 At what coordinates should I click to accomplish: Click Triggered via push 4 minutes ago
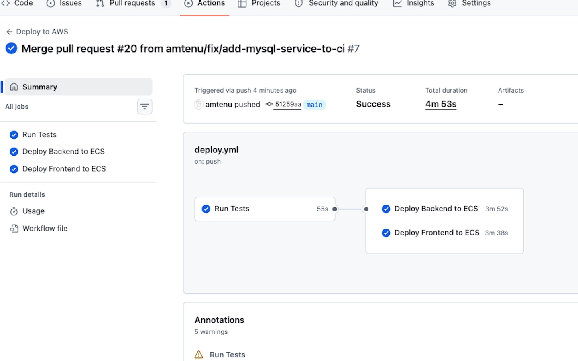click(x=245, y=91)
